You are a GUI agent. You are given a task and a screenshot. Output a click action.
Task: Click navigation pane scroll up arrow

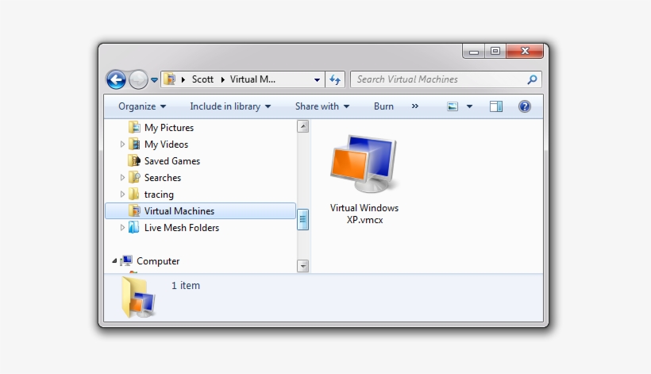pos(303,126)
